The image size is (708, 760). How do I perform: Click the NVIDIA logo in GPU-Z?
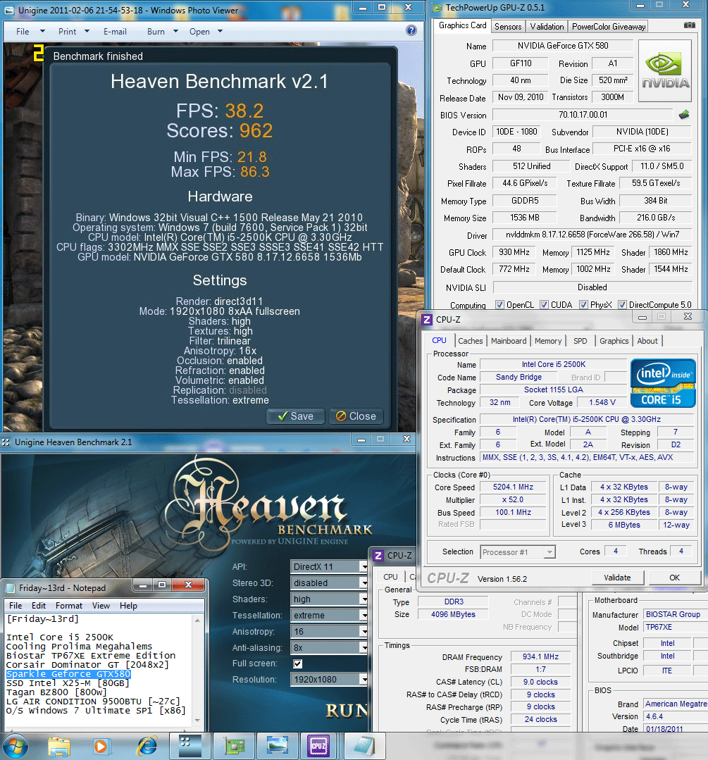point(665,70)
